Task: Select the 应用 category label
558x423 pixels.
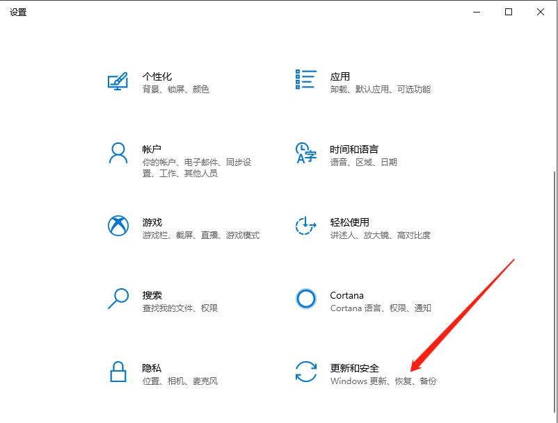Action: 340,76
